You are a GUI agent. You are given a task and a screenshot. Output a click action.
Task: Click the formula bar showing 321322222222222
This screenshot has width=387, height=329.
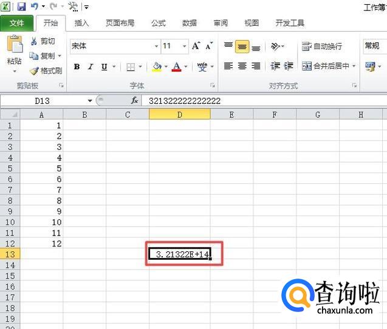click(x=264, y=101)
